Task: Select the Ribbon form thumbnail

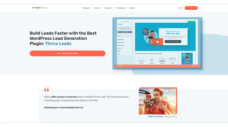Action: point(172,61)
